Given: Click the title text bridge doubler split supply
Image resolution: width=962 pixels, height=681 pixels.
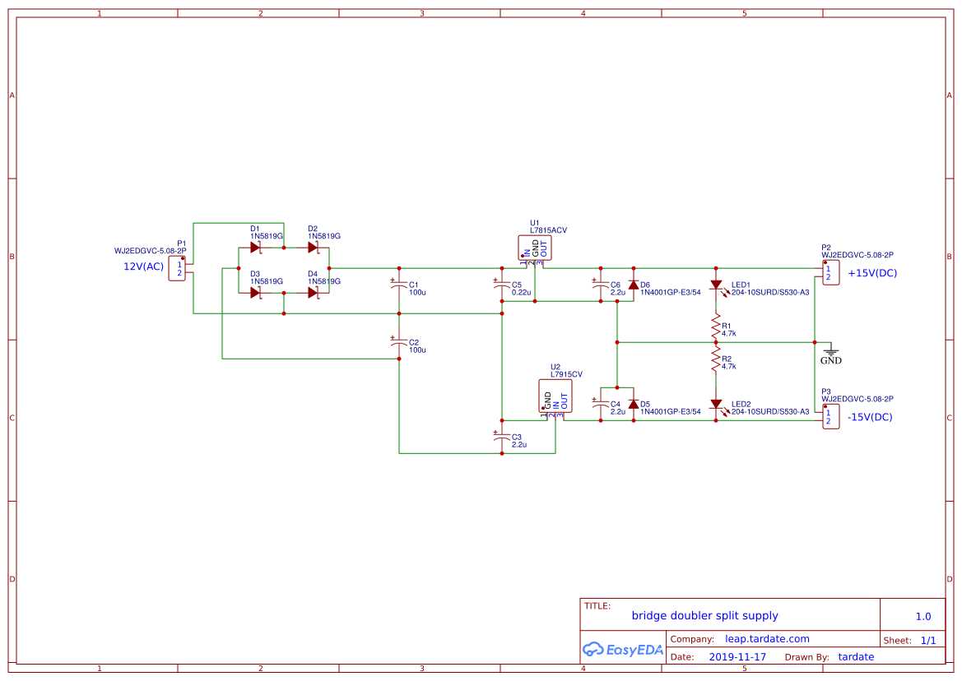Looking at the screenshot, I should (704, 615).
